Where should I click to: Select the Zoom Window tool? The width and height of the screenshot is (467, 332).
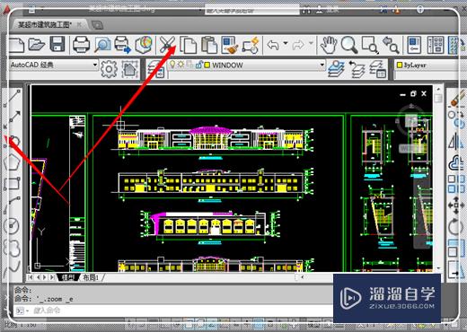tap(370, 45)
